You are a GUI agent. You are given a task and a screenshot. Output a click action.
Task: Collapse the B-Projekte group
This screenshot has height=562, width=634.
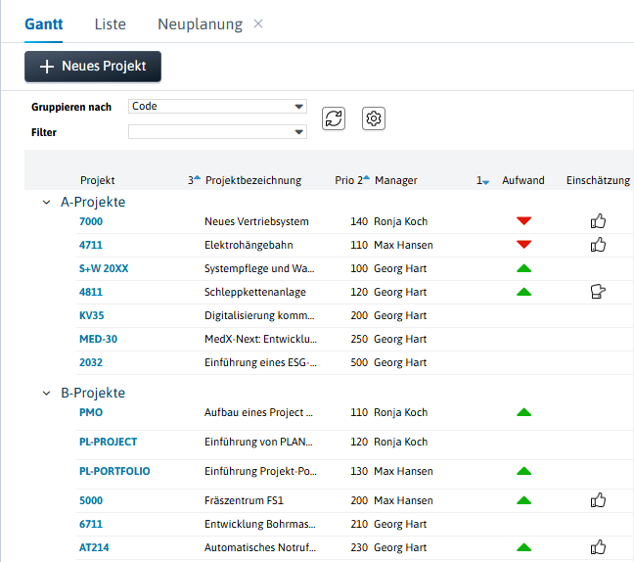47,393
